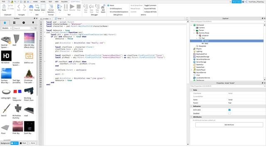Click the Toolbox filter options icon

tap(36, 28)
